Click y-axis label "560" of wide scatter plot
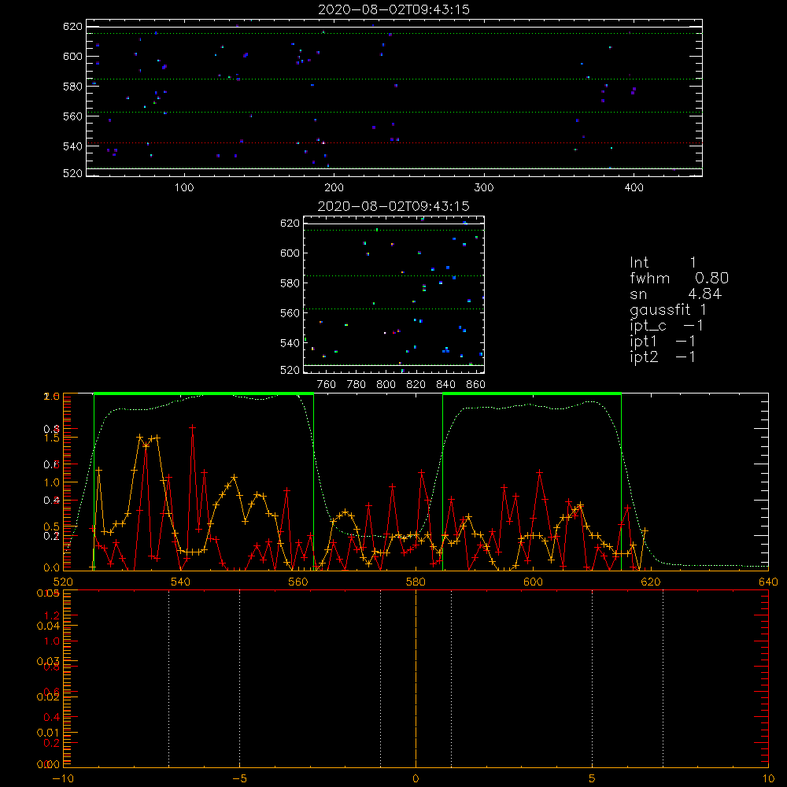 (72, 116)
